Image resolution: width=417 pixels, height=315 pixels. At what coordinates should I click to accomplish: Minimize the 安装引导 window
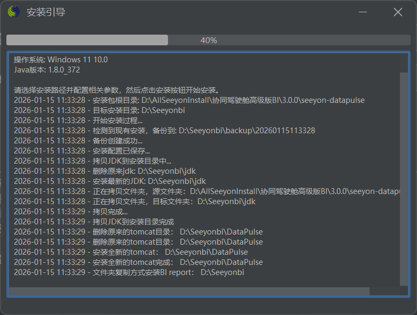[x=363, y=12]
